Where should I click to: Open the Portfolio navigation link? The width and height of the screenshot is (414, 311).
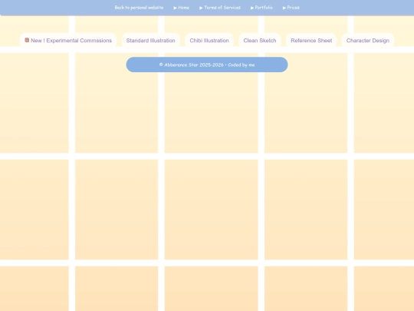pyautogui.click(x=261, y=8)
